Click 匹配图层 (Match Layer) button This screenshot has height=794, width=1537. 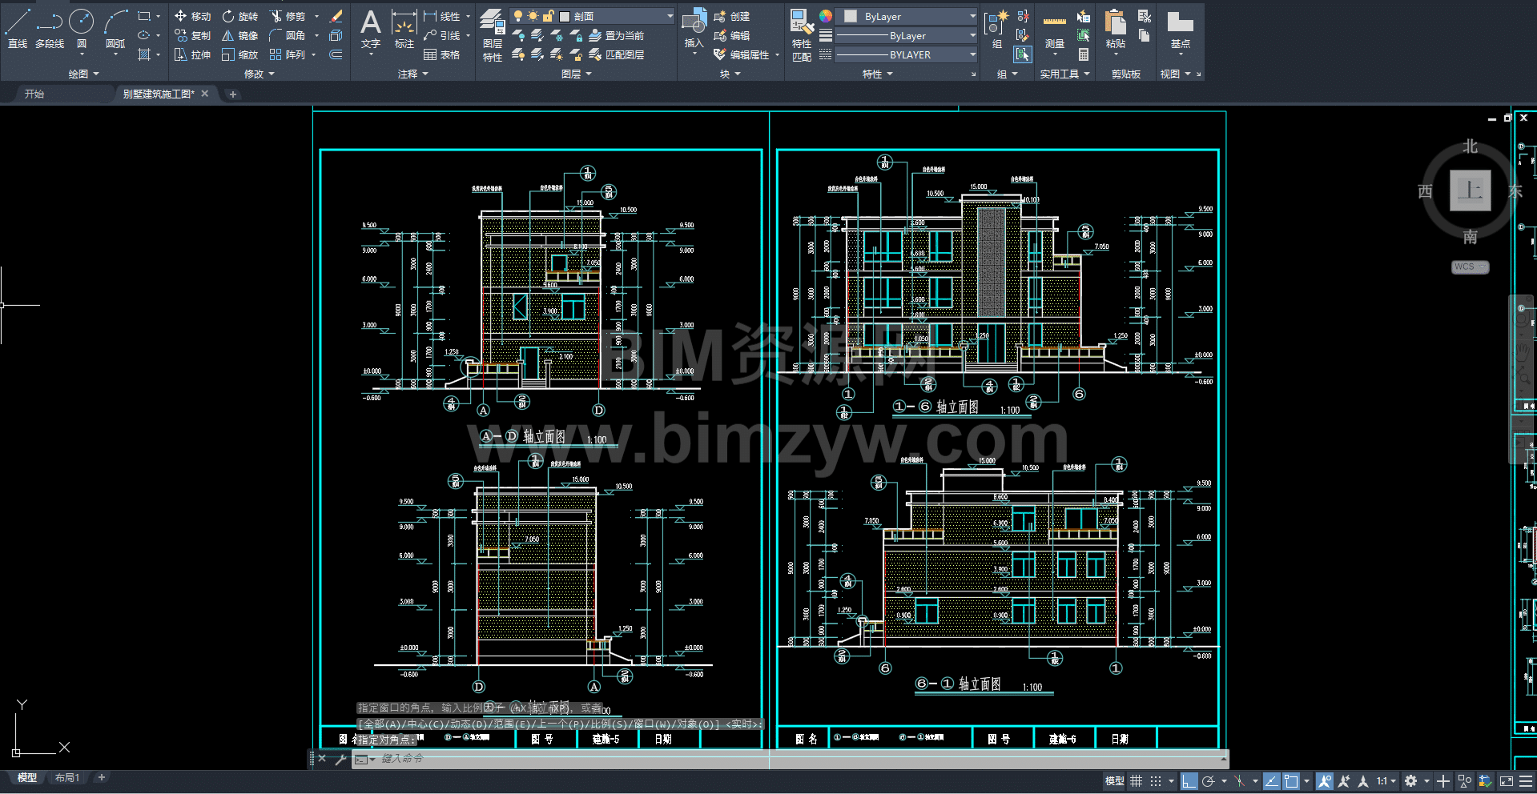coord(617,54)
